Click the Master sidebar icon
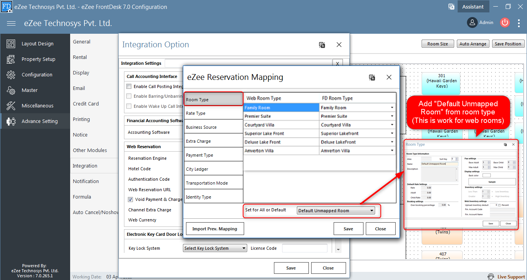The image size is (527, 280). pos(11,90)
